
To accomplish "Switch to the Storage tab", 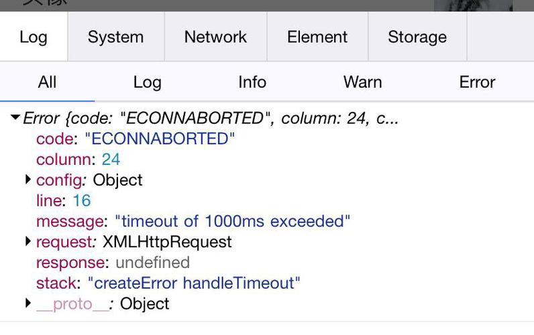I will pyautogui.click(x=417, y=37).
